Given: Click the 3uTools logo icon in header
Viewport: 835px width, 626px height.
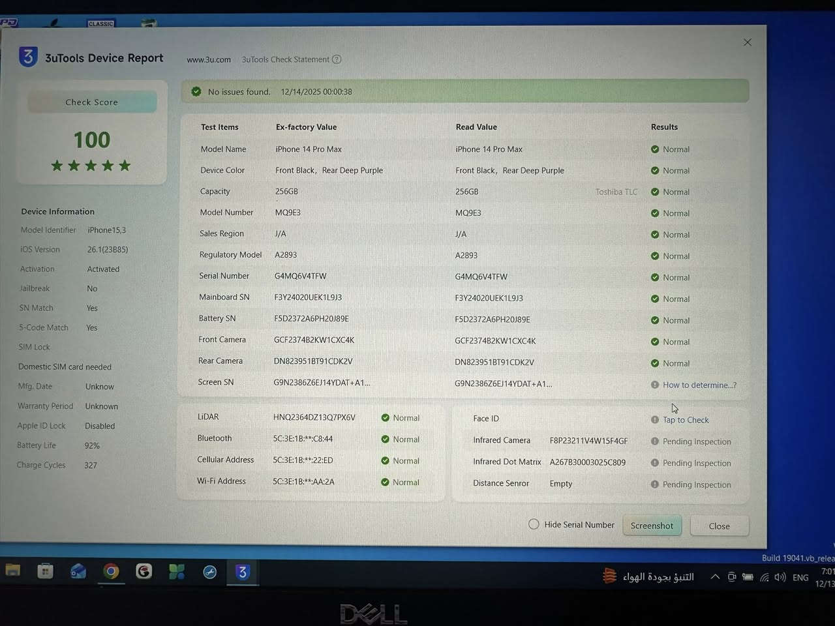Looking at the screenshot, I should (28, 57).
